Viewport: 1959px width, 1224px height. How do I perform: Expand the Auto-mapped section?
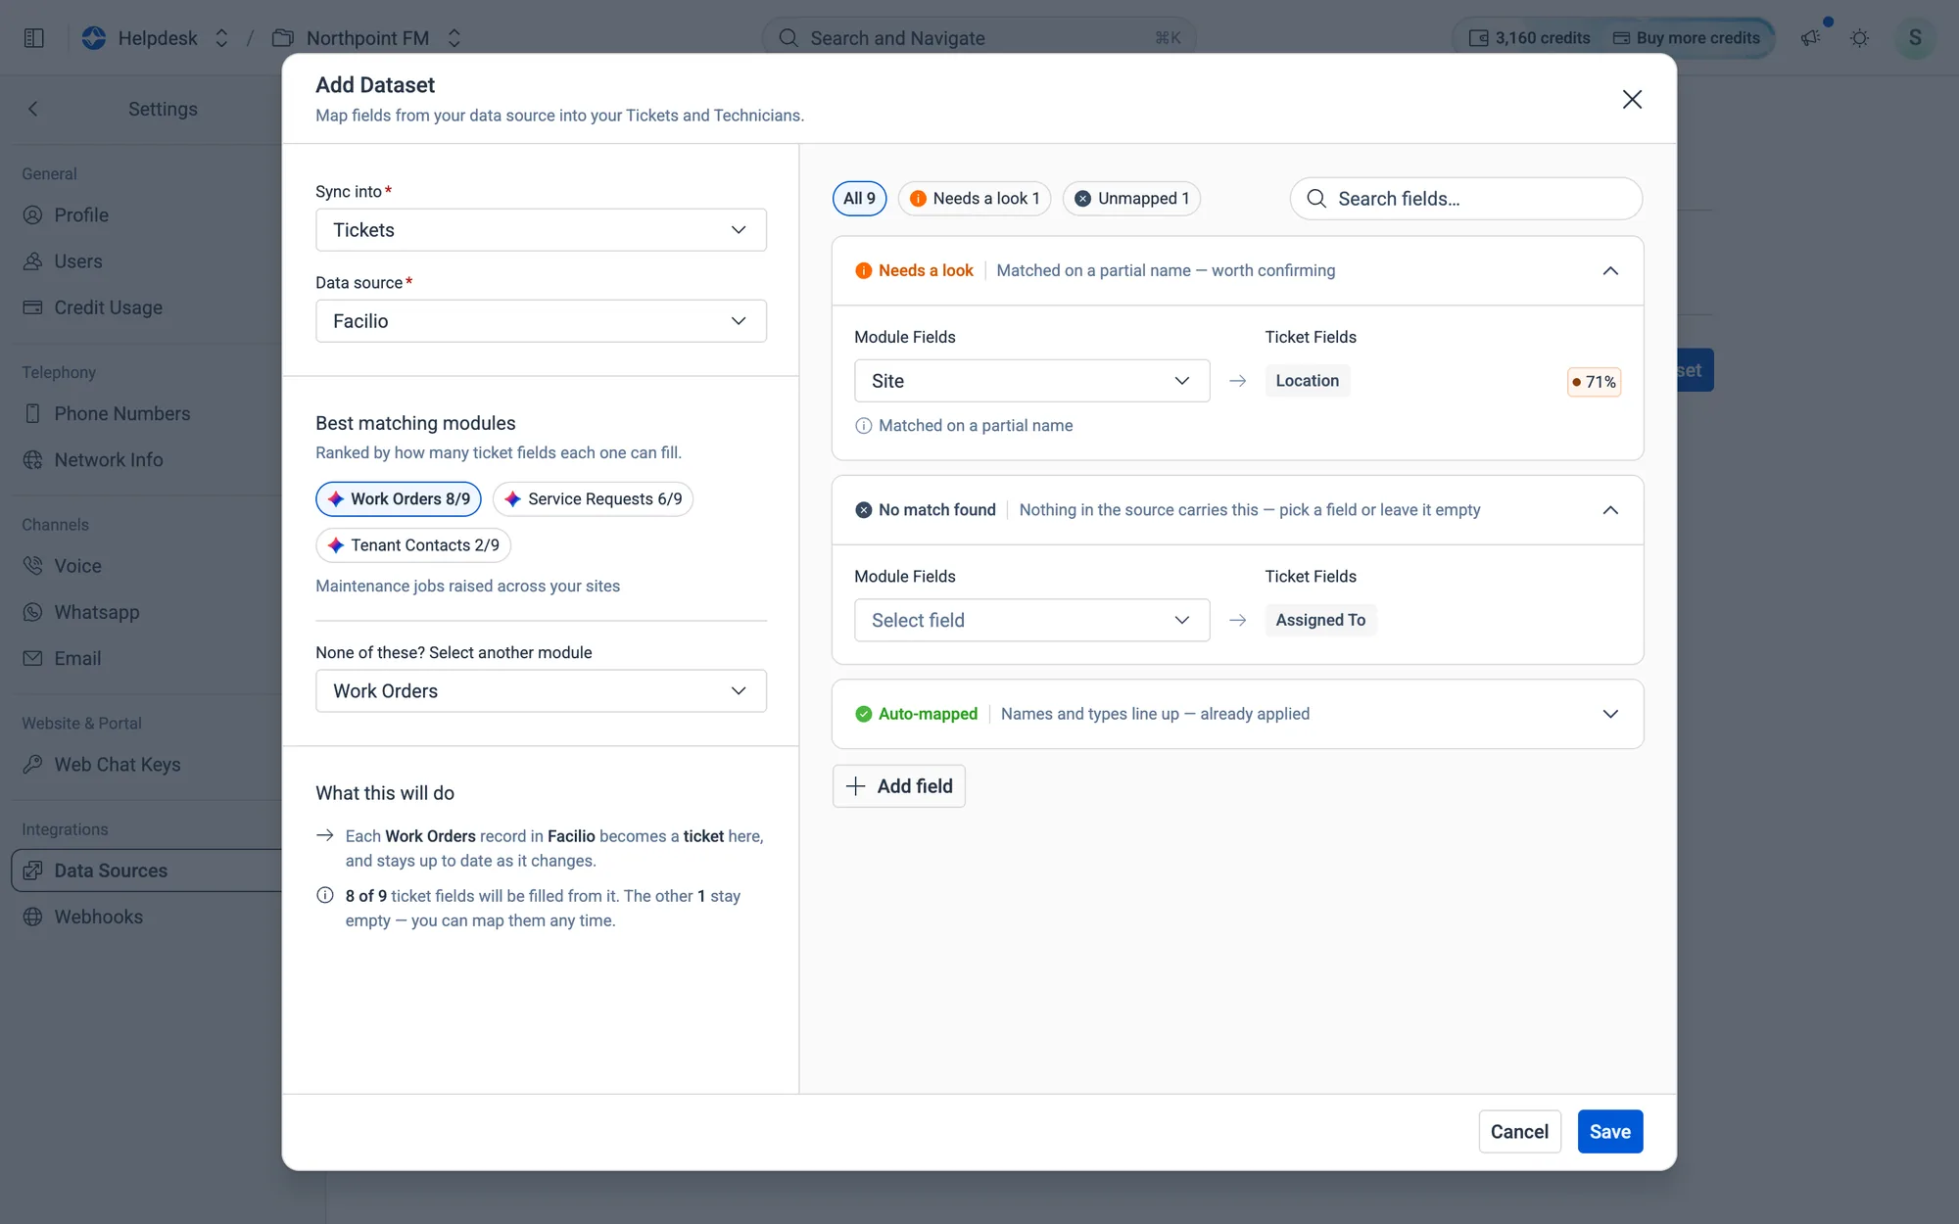1610,715
